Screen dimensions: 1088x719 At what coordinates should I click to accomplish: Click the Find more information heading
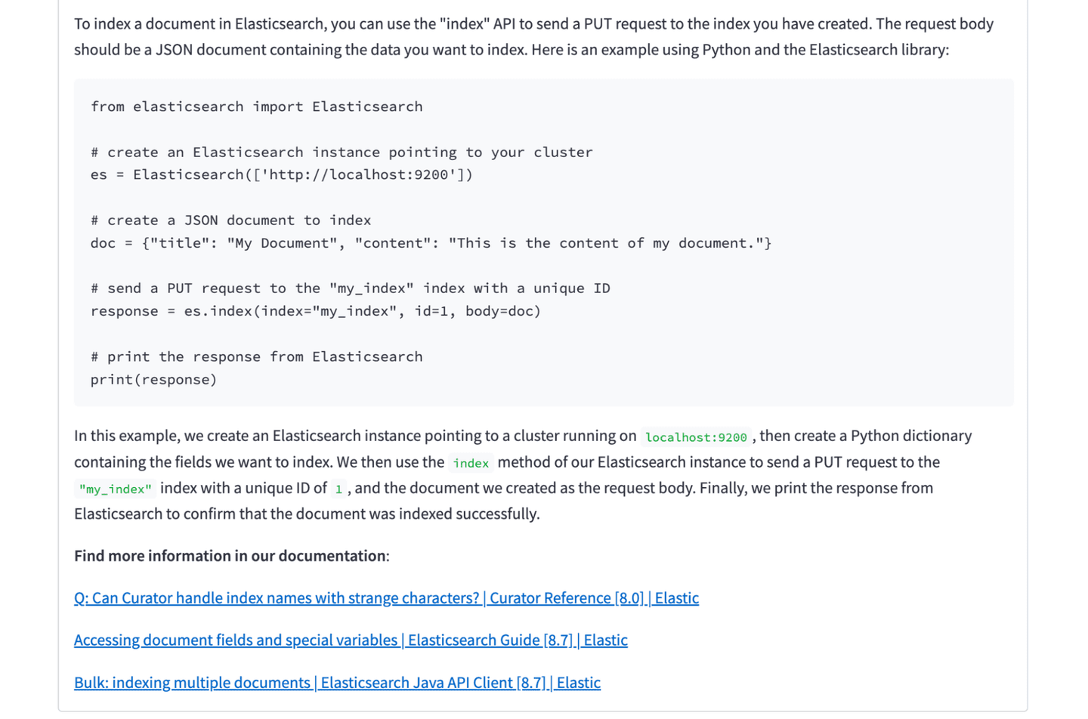pos(231,556)
